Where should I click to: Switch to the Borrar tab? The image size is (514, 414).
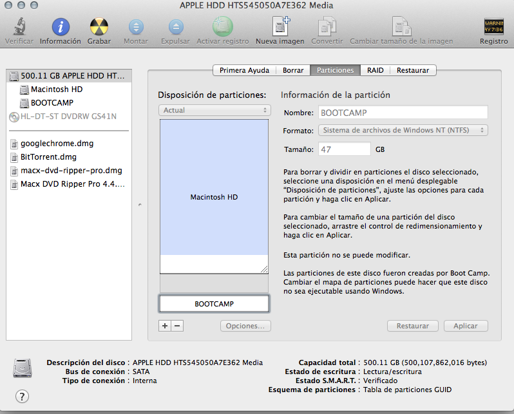point(293,70)
